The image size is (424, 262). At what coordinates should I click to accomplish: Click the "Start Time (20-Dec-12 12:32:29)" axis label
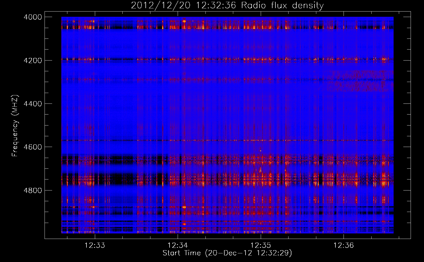tap(227, 253)
